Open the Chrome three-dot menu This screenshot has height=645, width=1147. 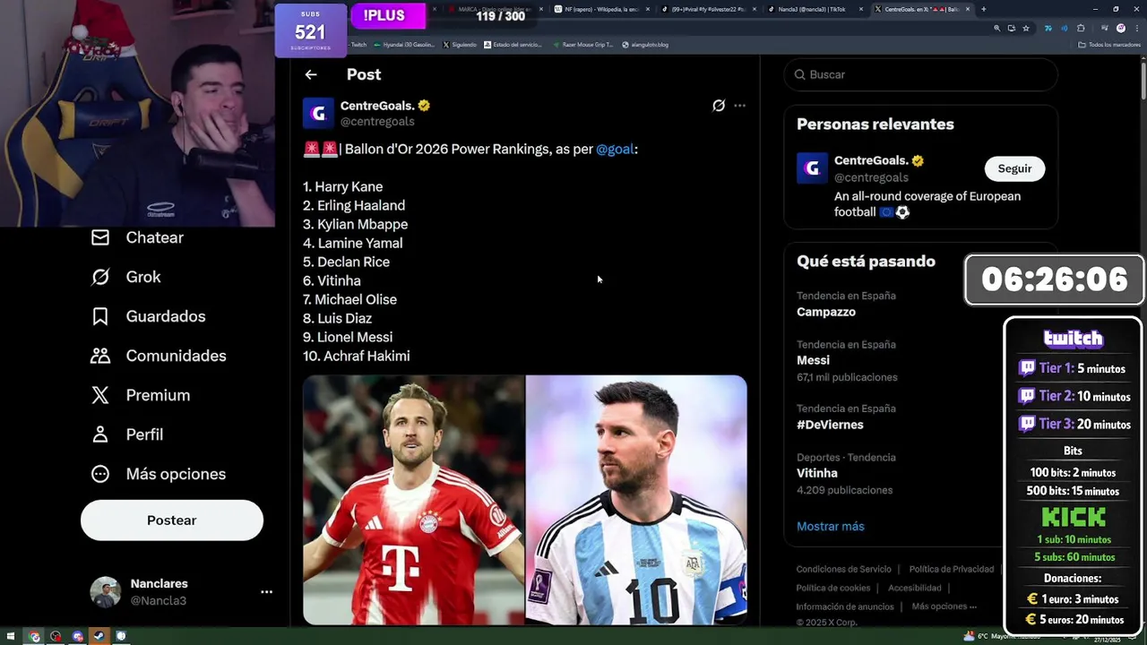point(1135,28)
